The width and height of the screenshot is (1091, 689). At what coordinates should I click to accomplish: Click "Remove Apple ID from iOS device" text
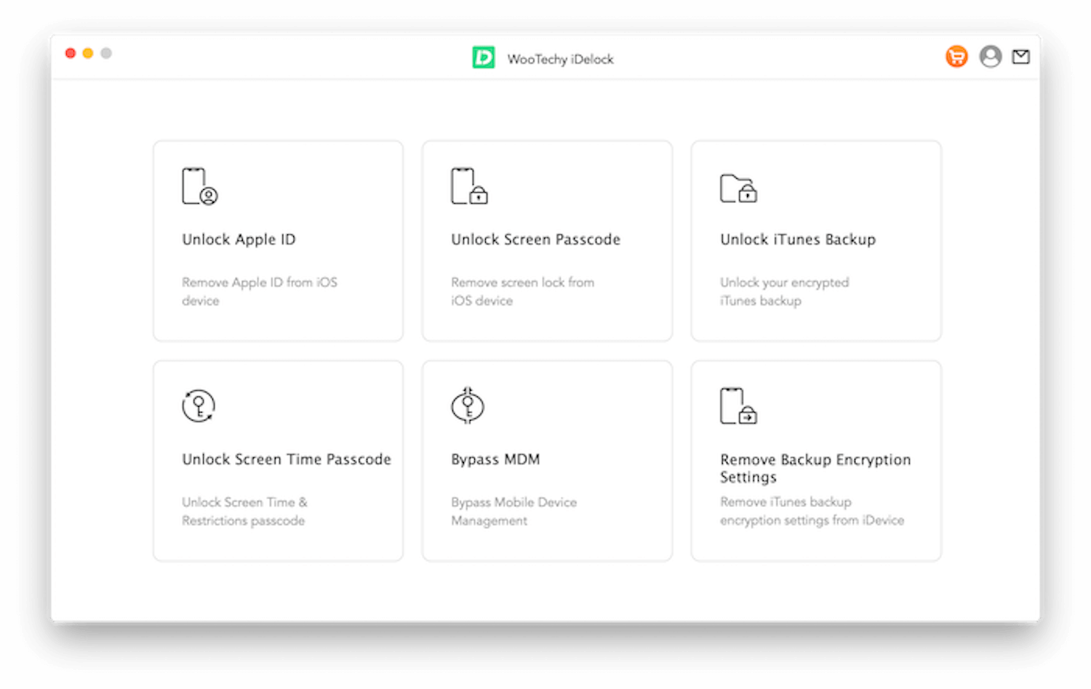pos(260,291)
